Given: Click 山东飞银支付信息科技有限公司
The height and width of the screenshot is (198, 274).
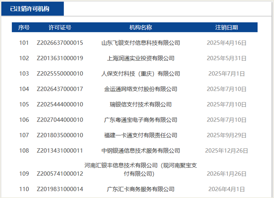Looking at the screenshot, I should pyautogui.click(x=141, y=43).
